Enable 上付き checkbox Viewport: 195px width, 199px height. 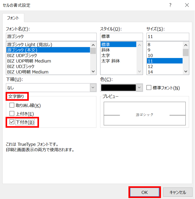12,113
